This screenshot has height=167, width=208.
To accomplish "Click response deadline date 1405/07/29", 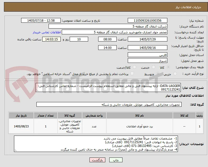I will click(147, 39).
